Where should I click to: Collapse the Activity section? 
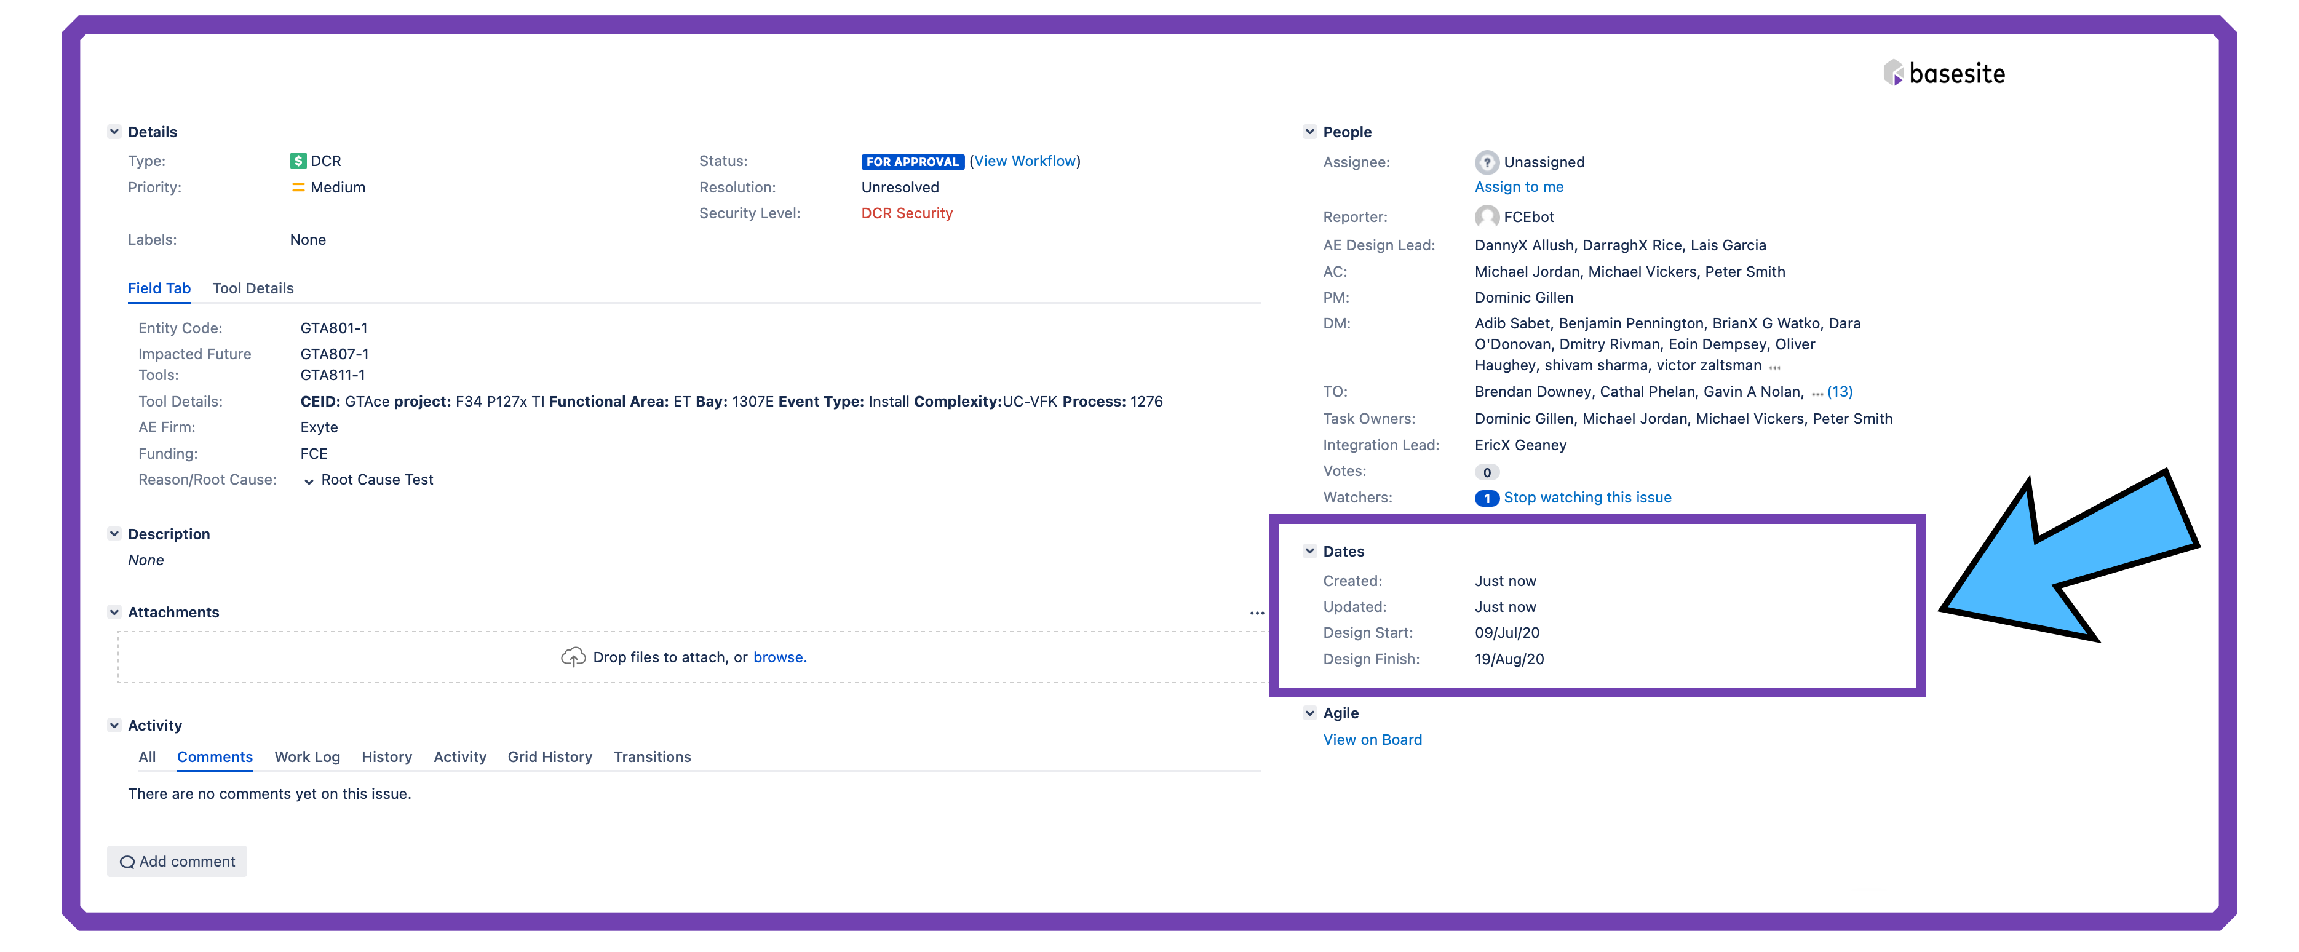(114, 725)
